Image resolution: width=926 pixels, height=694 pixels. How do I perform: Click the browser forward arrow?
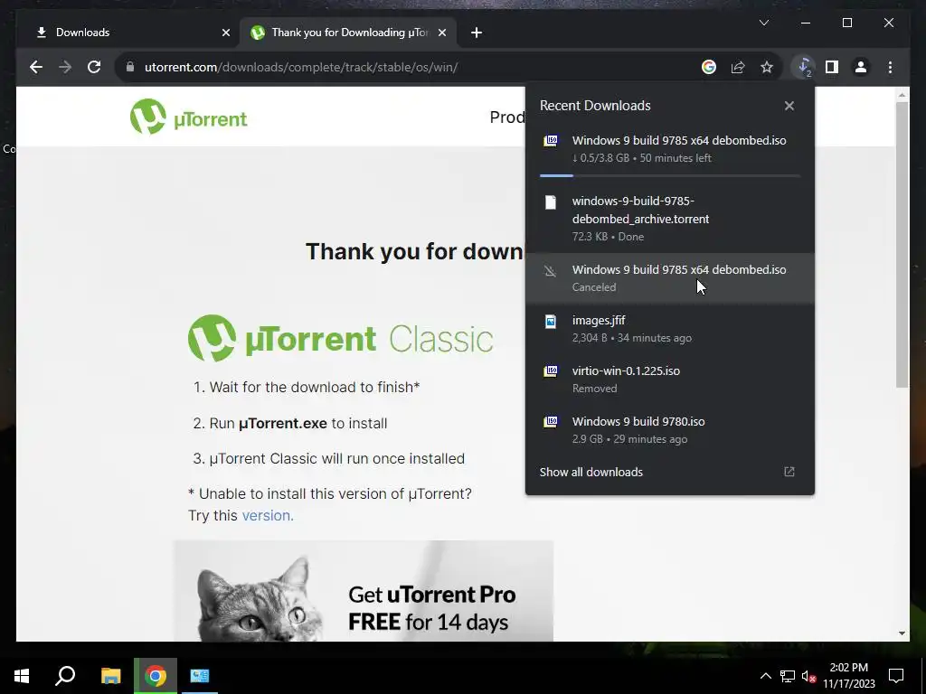pyautogui.click(x=65, y=67)
